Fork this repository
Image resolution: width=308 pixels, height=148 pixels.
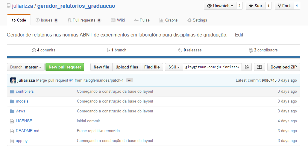[284, 6]
